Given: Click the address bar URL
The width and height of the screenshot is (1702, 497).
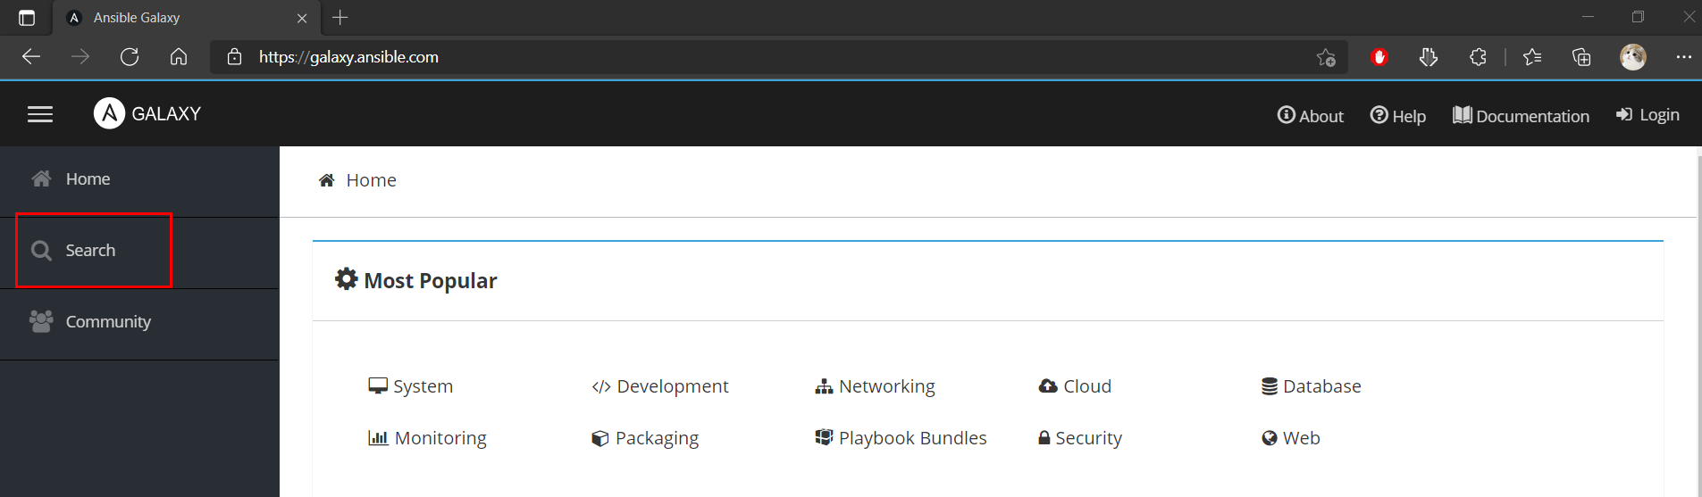Looking at the screenshot, I should (x=348, y=57).
